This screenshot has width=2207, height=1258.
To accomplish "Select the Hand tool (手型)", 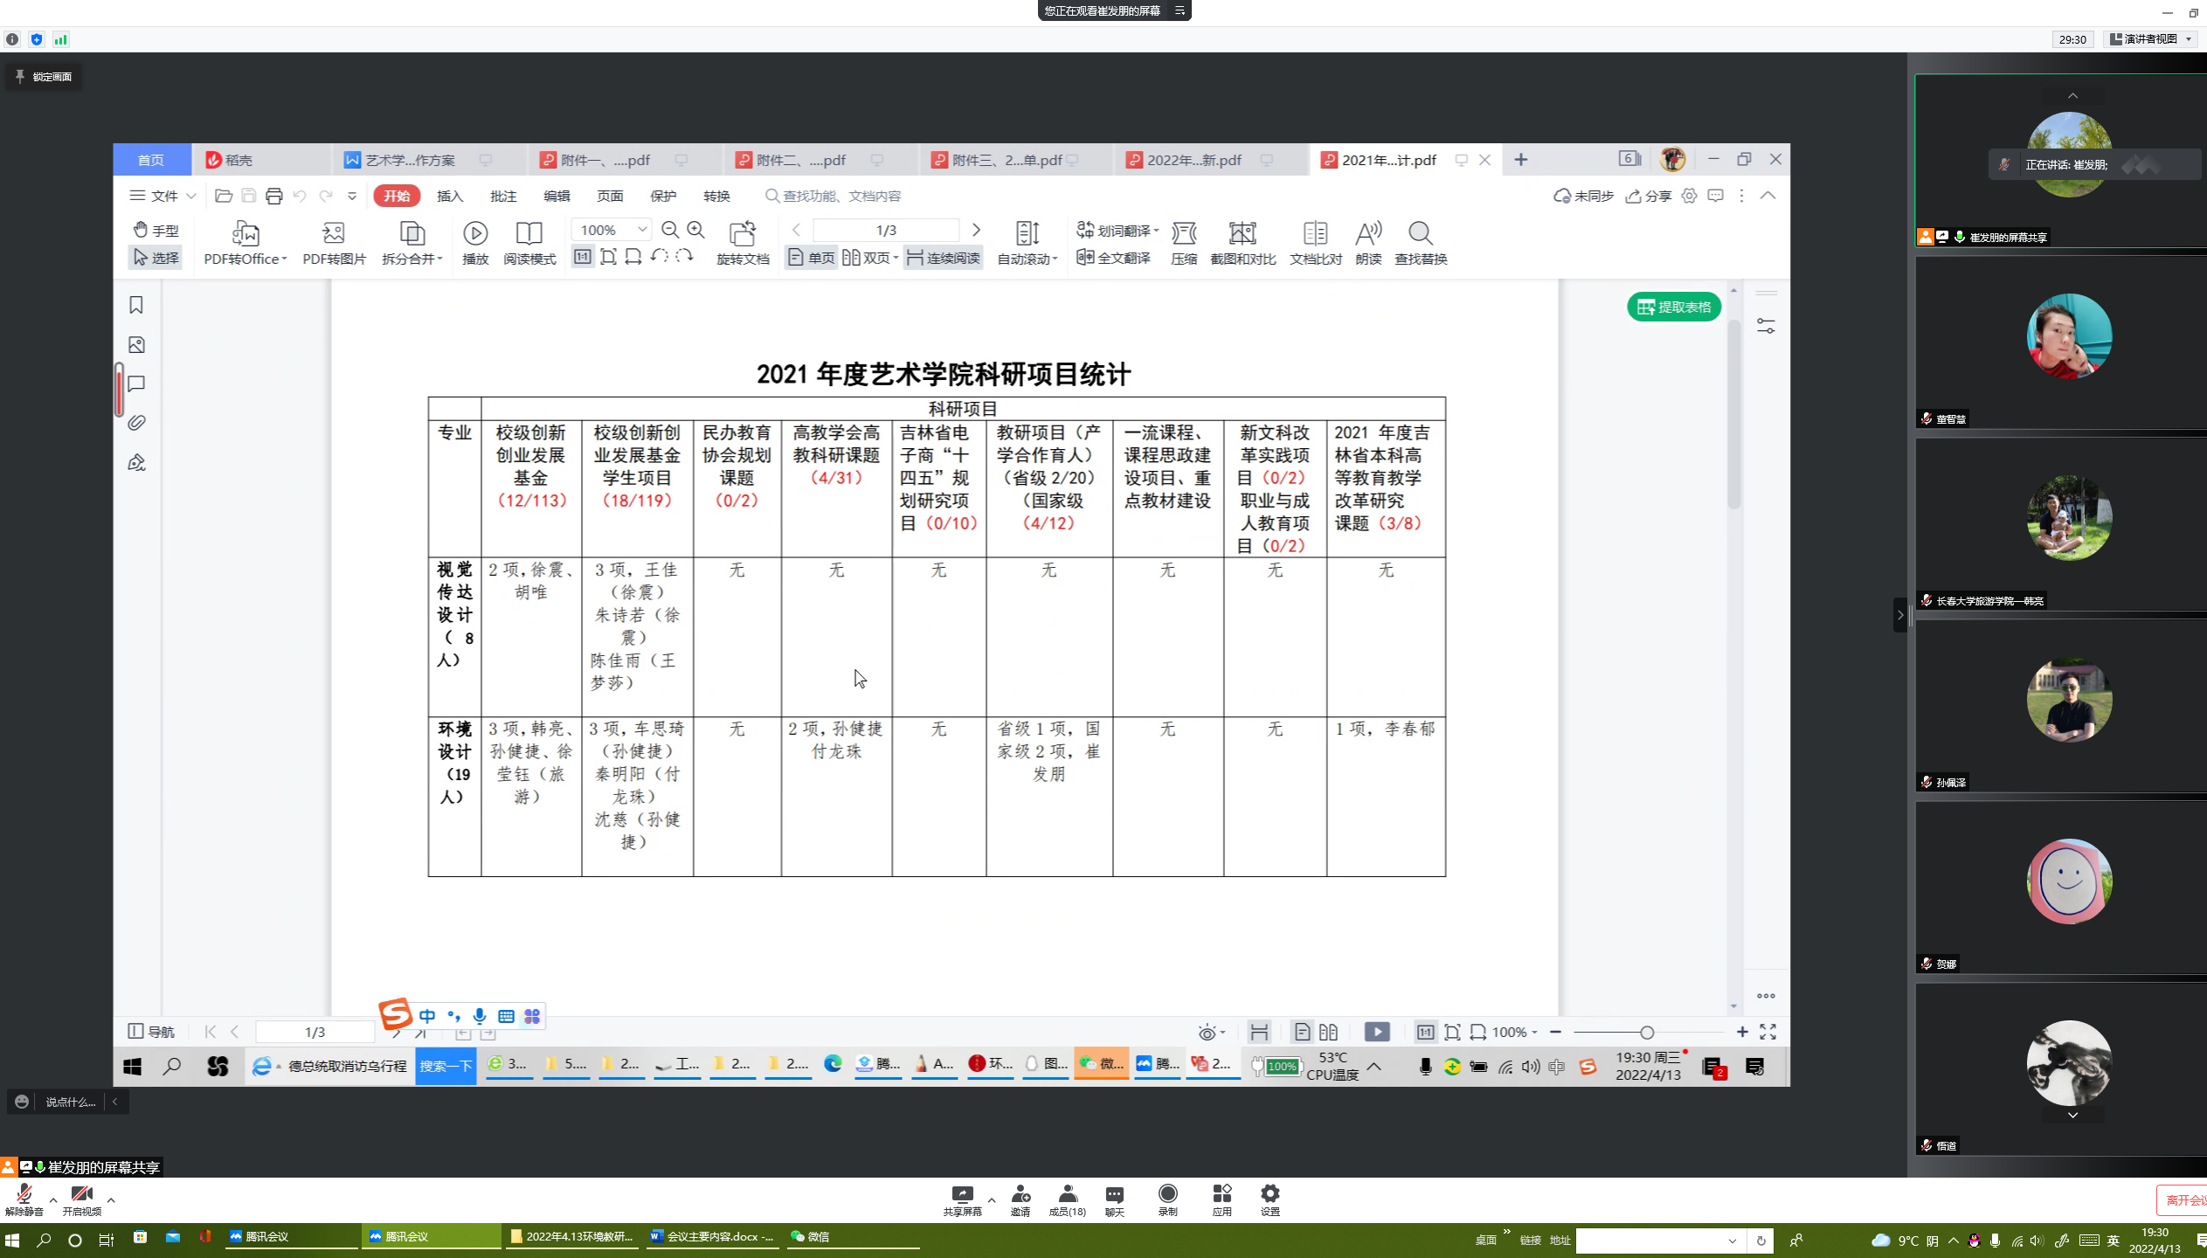I will click(156, 230).
